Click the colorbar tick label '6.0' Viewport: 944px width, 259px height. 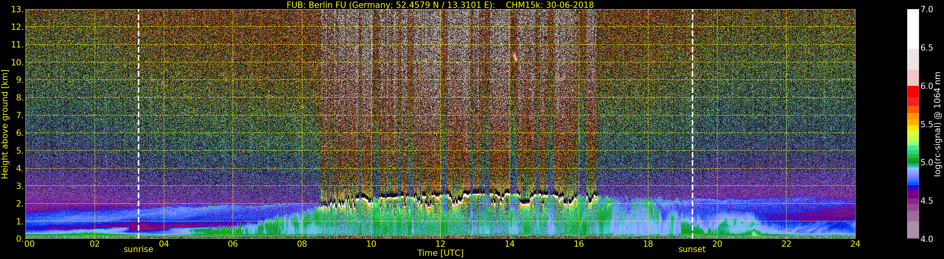[927, 86]
